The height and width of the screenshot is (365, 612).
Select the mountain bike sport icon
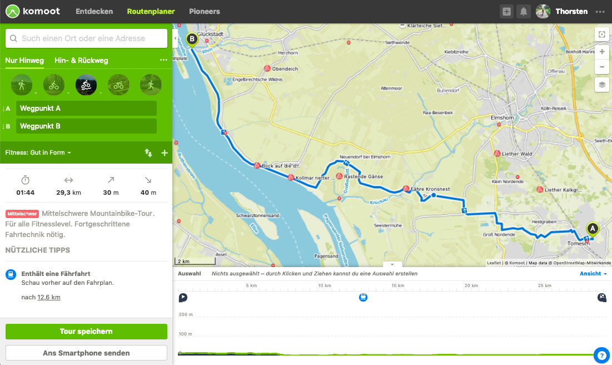86,85
